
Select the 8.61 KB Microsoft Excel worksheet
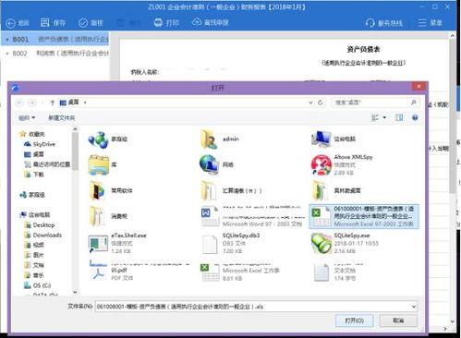click(239, 272)
